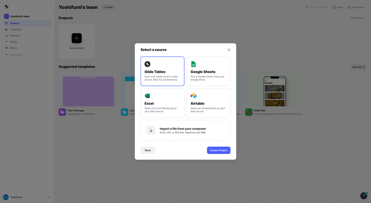Image resolution: width=371 pixels, height=203 pixels.
Task: Select the Airtable source card
Action: (208, 103)
